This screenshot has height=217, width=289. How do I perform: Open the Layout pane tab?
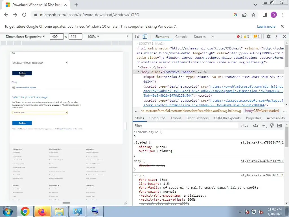[176, 118]
